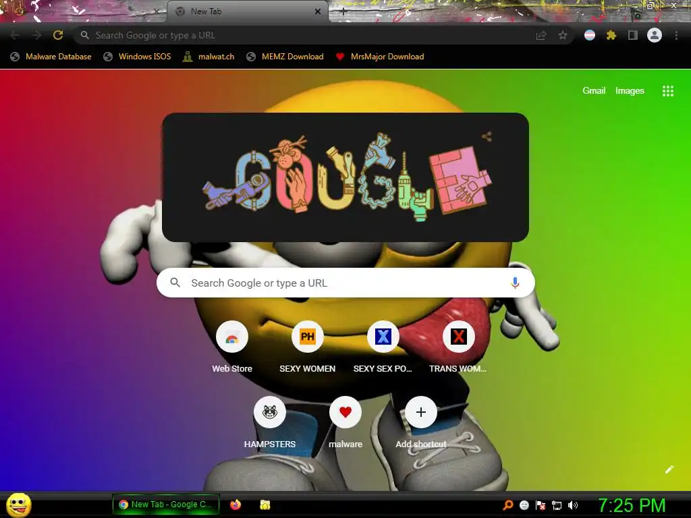Screen dimensions: 691x518
Task: Click the white round face tray icon
Action: [x=524, y=505]
